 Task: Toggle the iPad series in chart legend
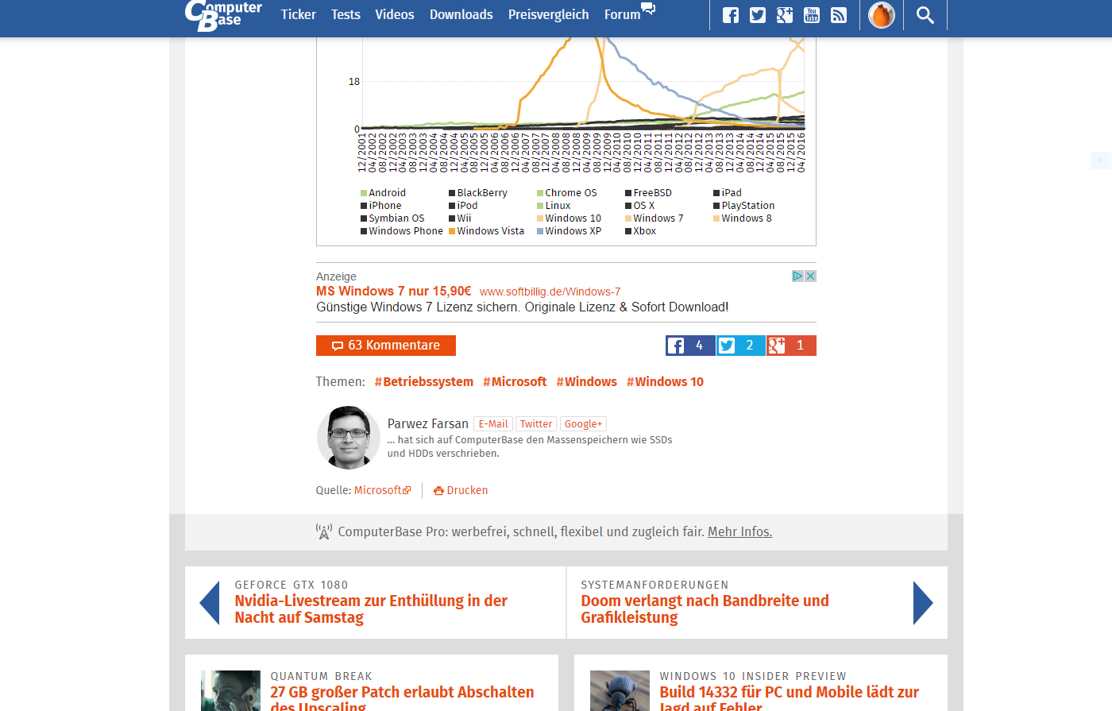pos(728,193)
